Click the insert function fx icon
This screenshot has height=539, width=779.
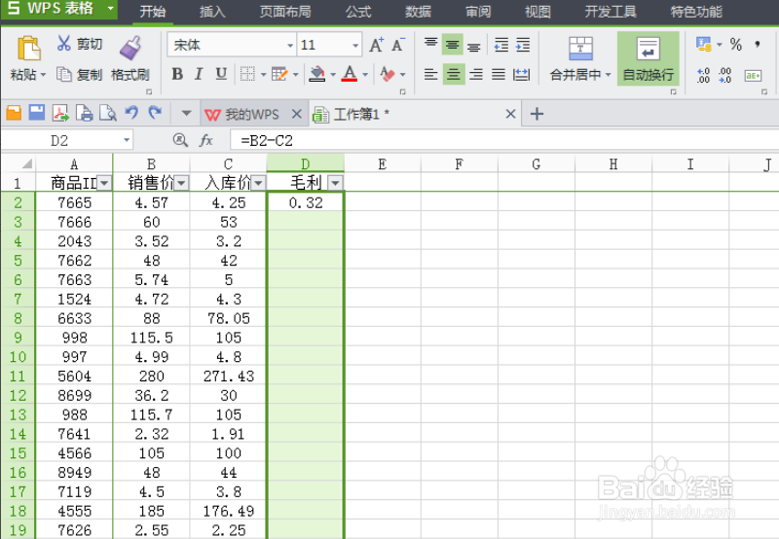(206, 141)
